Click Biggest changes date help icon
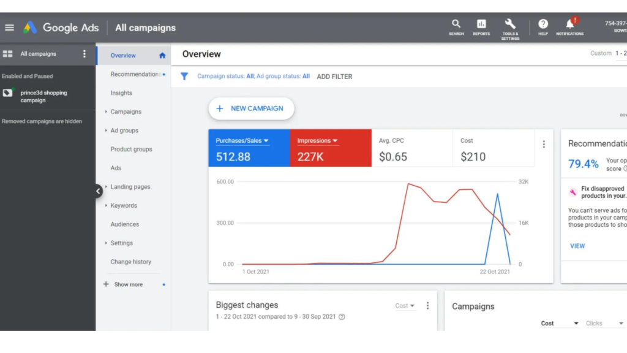627x353 pixels. point(342,317)
